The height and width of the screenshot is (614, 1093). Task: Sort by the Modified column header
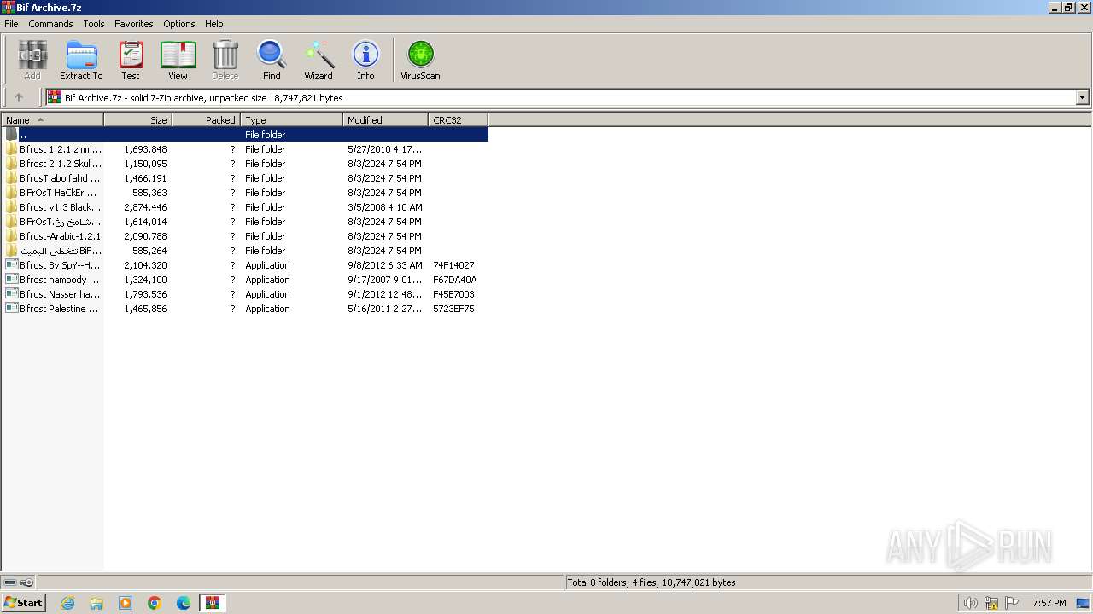point(385,120)
